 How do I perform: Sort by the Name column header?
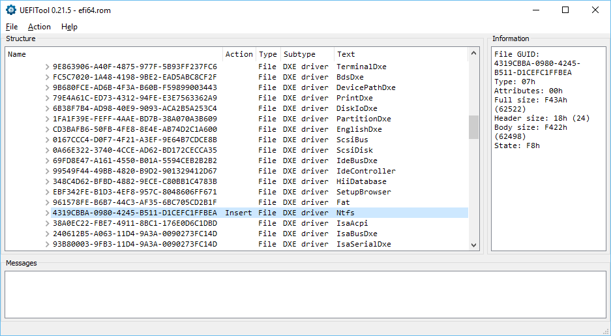pyautogui.click(x=113, y=54)
